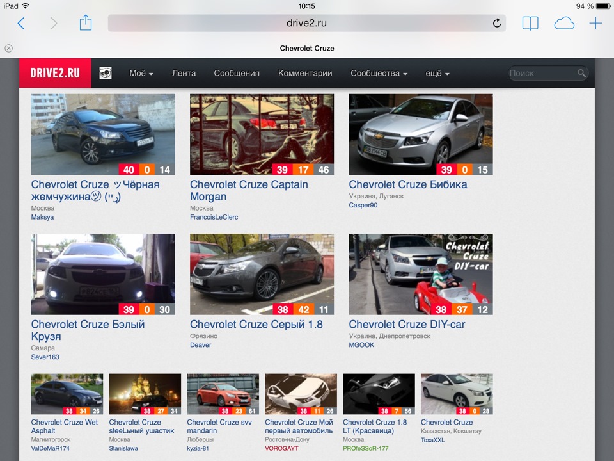Visit user ValDeMaR174 profile
Image resolution: width=614 pixels, height=461 pixels.
[50, 448]
